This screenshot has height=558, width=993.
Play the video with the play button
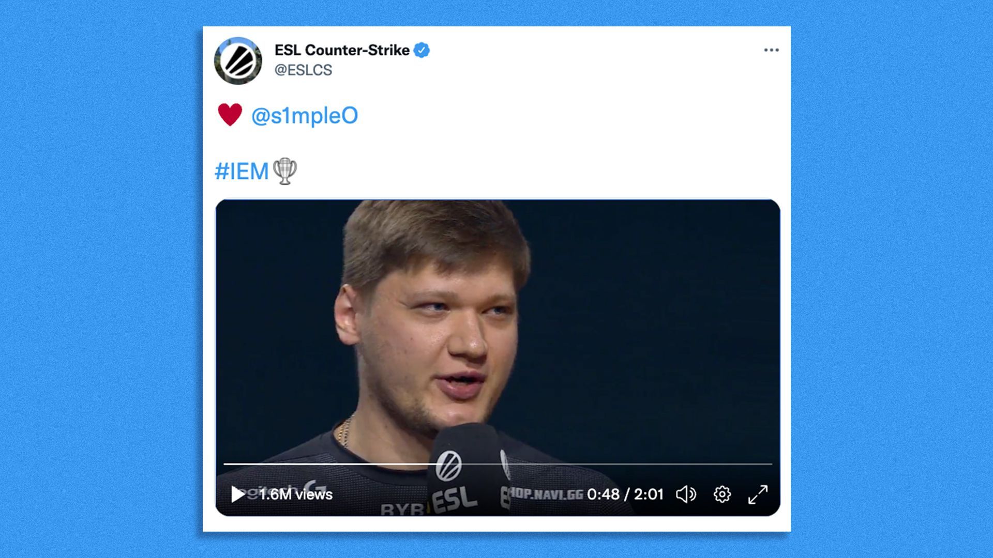237,494
